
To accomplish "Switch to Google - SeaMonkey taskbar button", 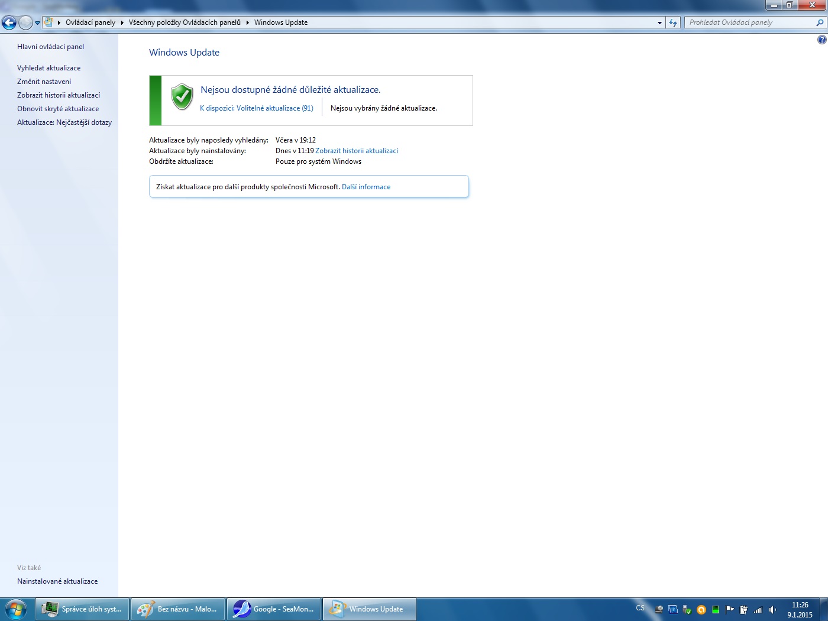I will (274, 609).
